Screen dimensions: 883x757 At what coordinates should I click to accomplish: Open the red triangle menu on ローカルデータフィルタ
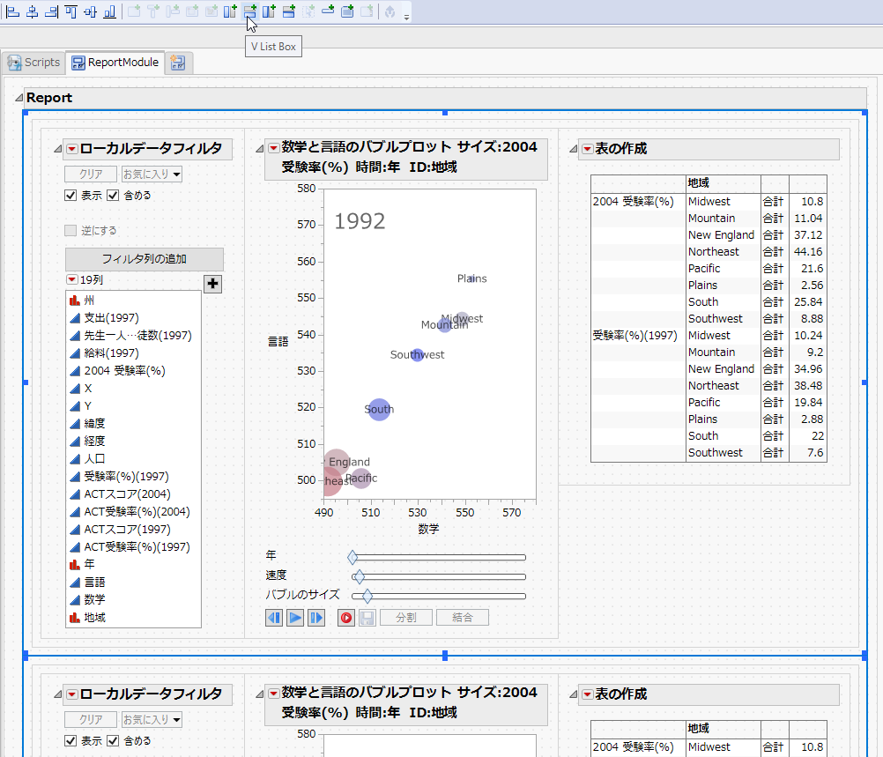(71, 149)
